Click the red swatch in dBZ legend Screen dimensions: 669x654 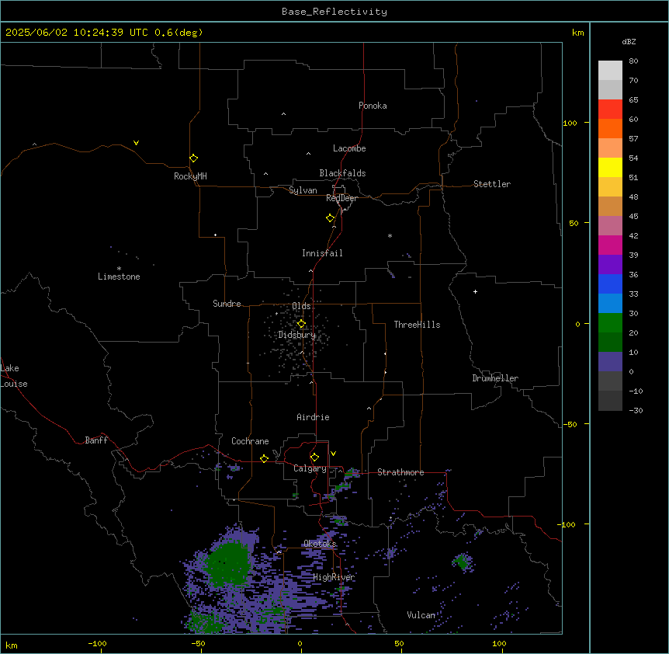click(x=610, y=110)
